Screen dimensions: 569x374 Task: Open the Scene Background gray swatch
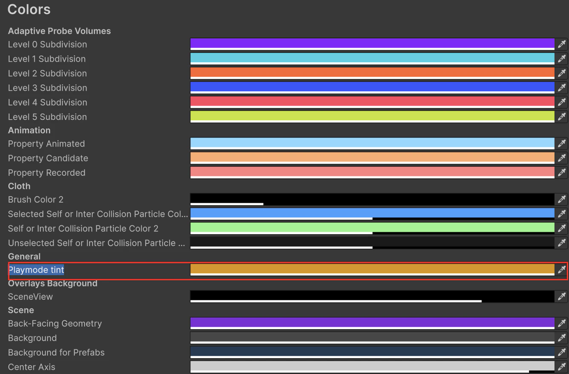click(372, 338)
